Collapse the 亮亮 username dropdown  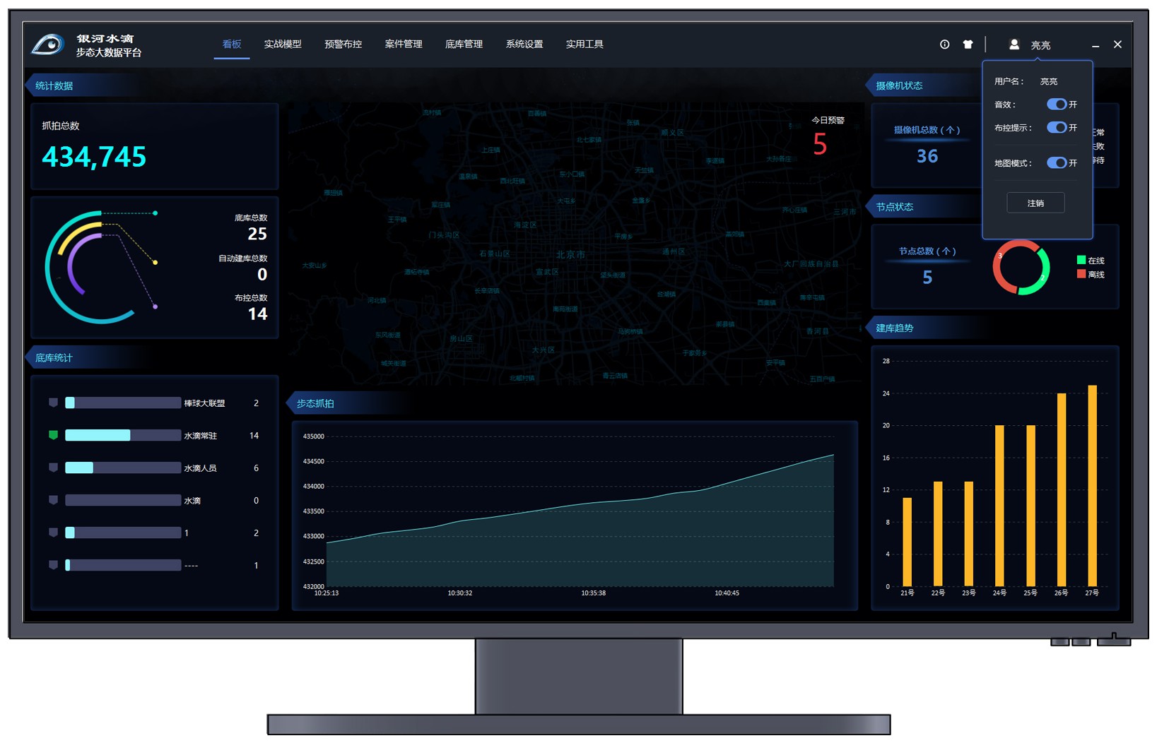tap(1040, 45)
